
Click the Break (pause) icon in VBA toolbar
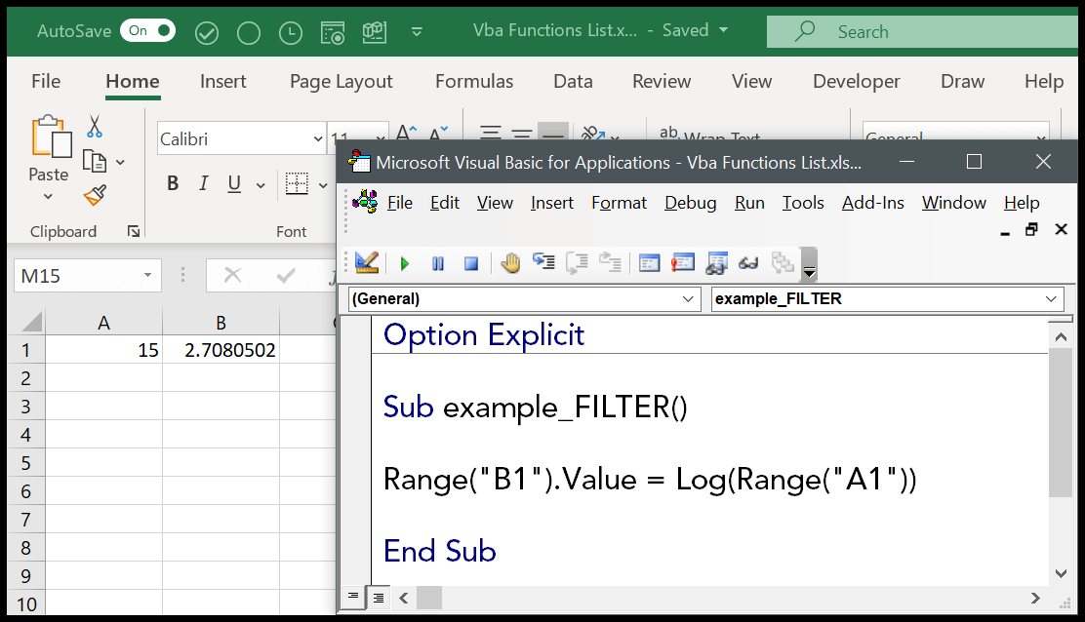[438, 263]
